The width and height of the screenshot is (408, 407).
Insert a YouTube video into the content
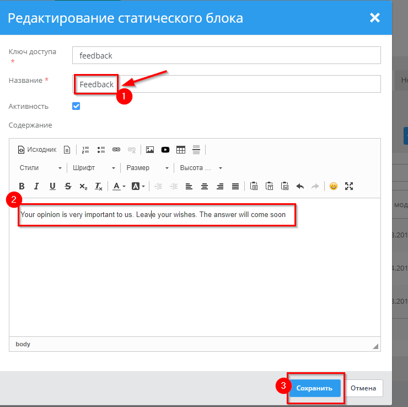pos(165,150)
